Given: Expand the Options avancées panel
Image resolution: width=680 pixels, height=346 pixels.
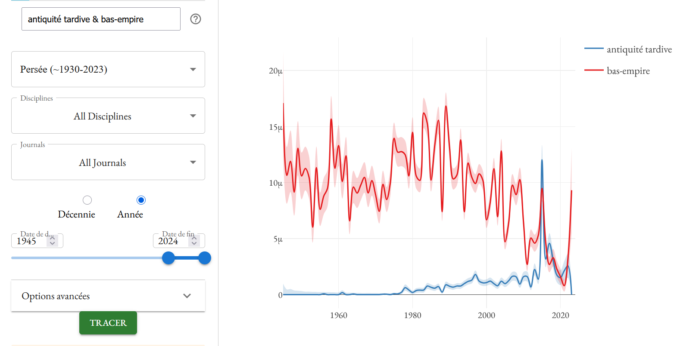Looking at the screenshot, I should (108, 296).
